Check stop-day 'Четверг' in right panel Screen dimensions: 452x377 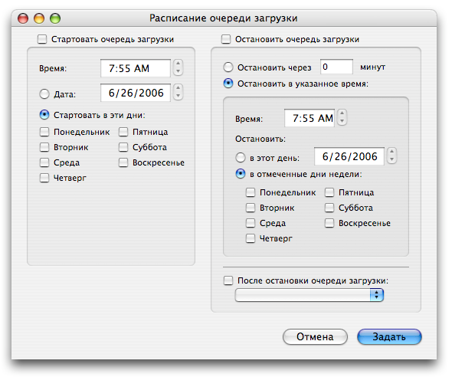251,238
